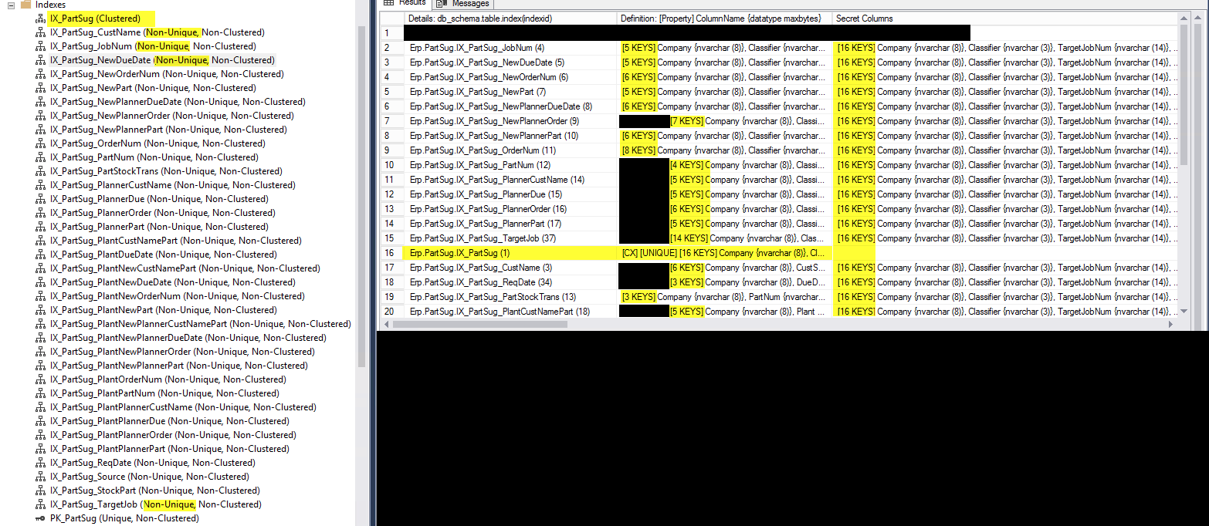This screenshot has height=526, width=1209.
Task: Click the index icon beside IX_PartSug_ReqDate
Action: point(41,463)
